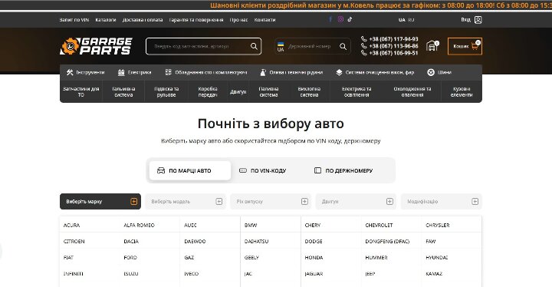Choose the JEEP brand
The image size is (552, 287).
tap(370, 274)
